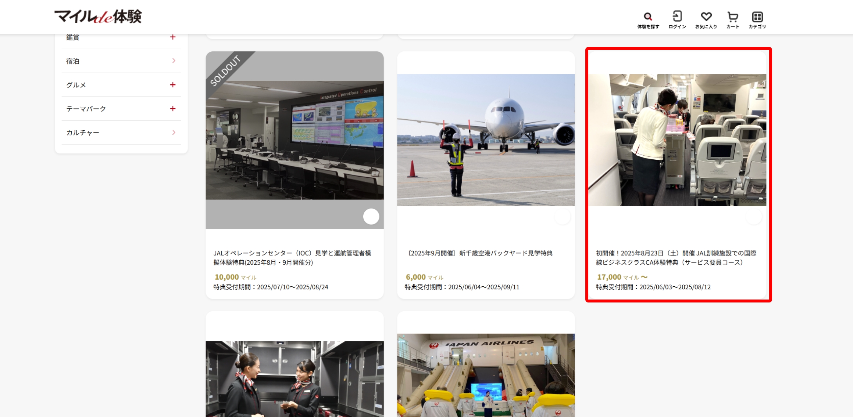Expand the 鑑賞 category plus sign
Viewport: 853px width, 417px height.
click(173, 37)
